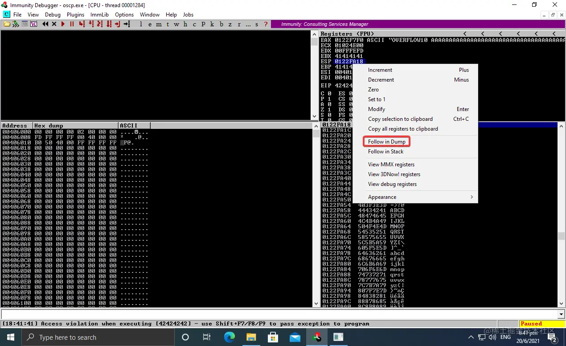Viewport: 566px width, 346px height.
Task: Select Set to 1 menu entry
Action: (x=377, y=99)
